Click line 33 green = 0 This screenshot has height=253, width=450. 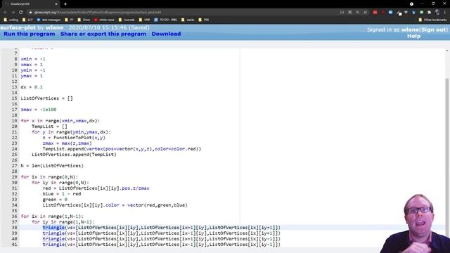coord(55,200)
